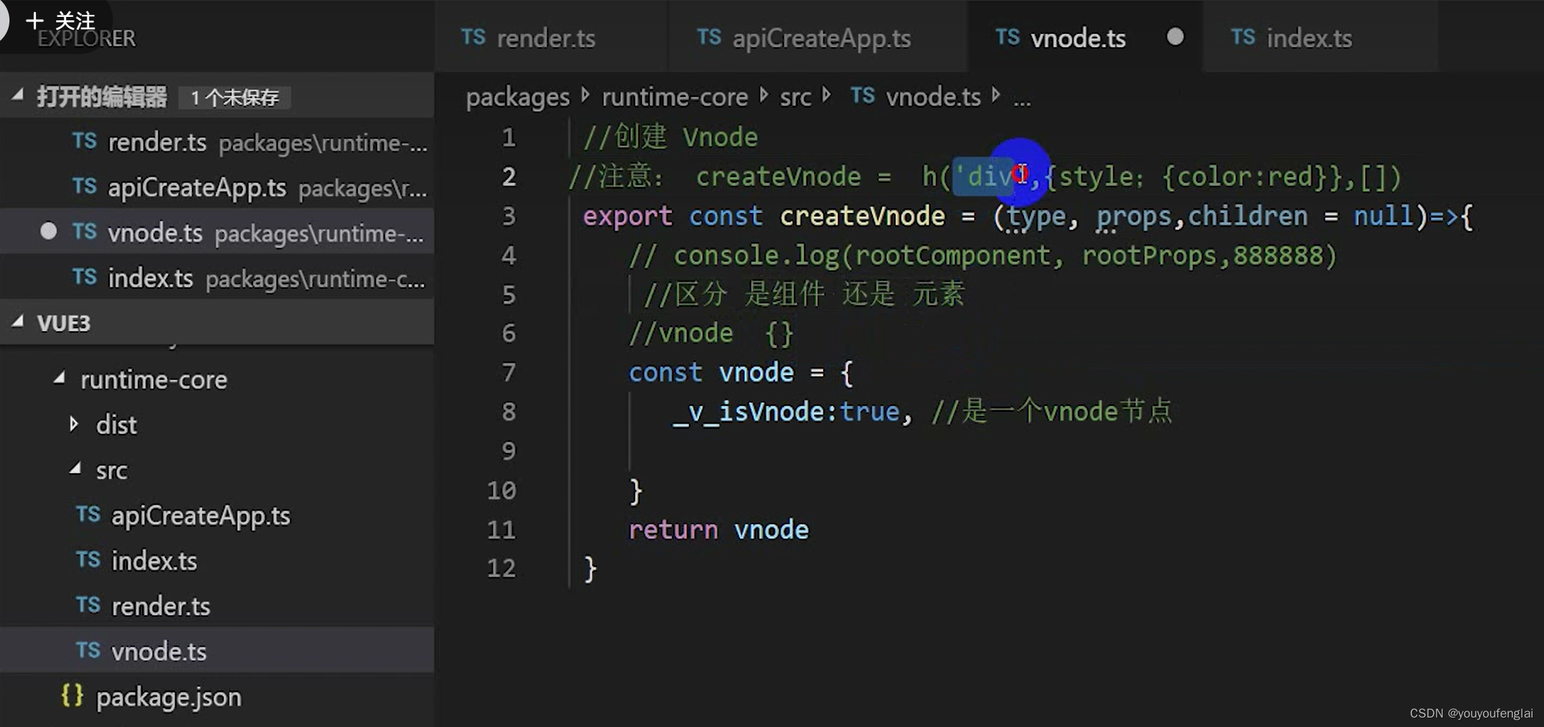Click vnode.ts in the breadcrumb
This screenshot has width=1544, height=727.
click(933, 97)
